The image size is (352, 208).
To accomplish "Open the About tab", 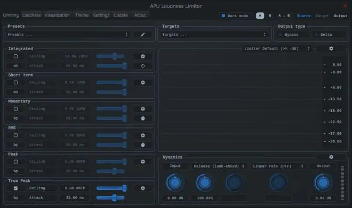I will [x=140, y=15].
